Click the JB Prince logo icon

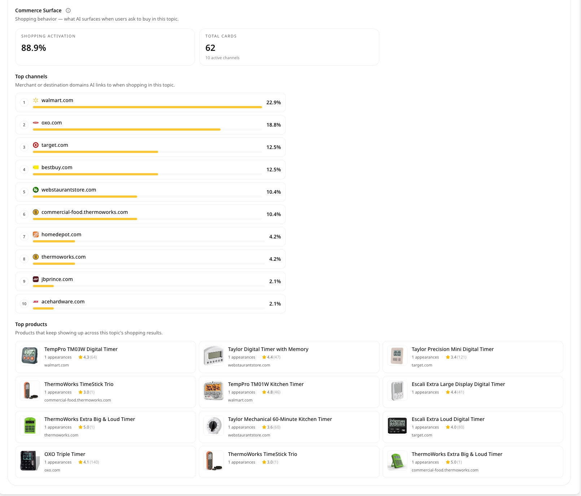(x=36, y=279)
